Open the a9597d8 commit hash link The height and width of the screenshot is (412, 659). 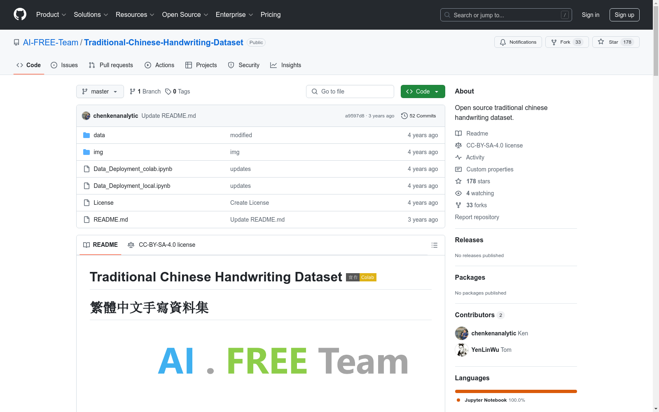pyautogui.click(x=355, y=116)
